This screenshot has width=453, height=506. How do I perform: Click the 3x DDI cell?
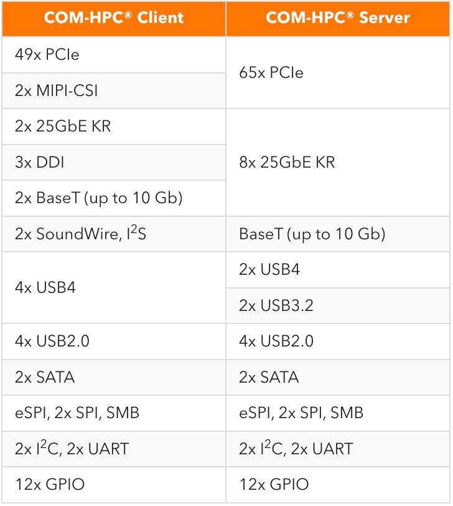coord(114,162)
